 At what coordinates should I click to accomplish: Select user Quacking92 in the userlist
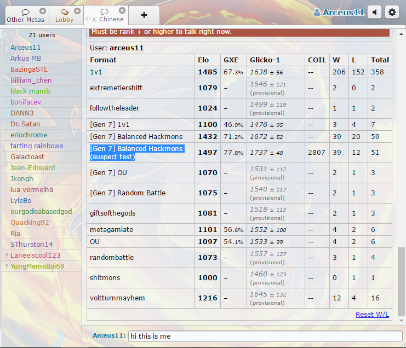pyautogui.click(x=30, y=222)
